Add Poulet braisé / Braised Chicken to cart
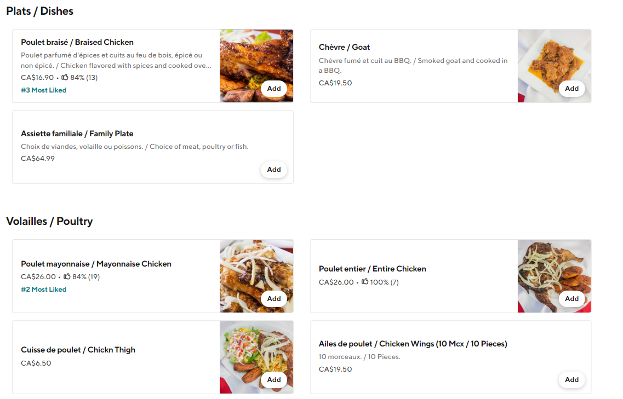The height and width of the screenshot is (399, 623). (274, 89)
